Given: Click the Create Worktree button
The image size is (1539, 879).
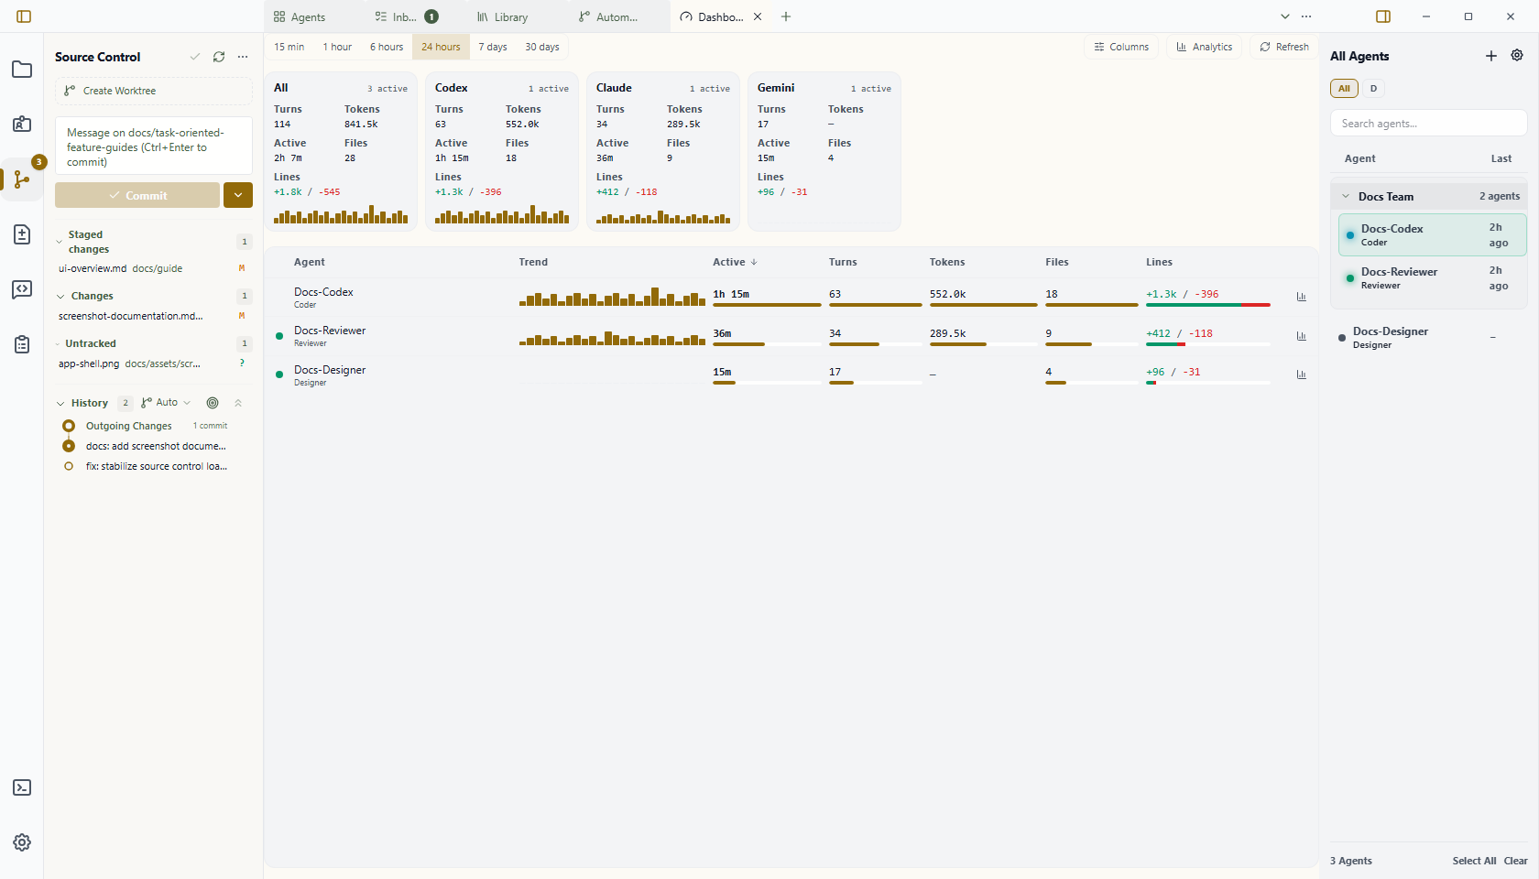Looking at the screenshot, I should (x=154, y=91).
